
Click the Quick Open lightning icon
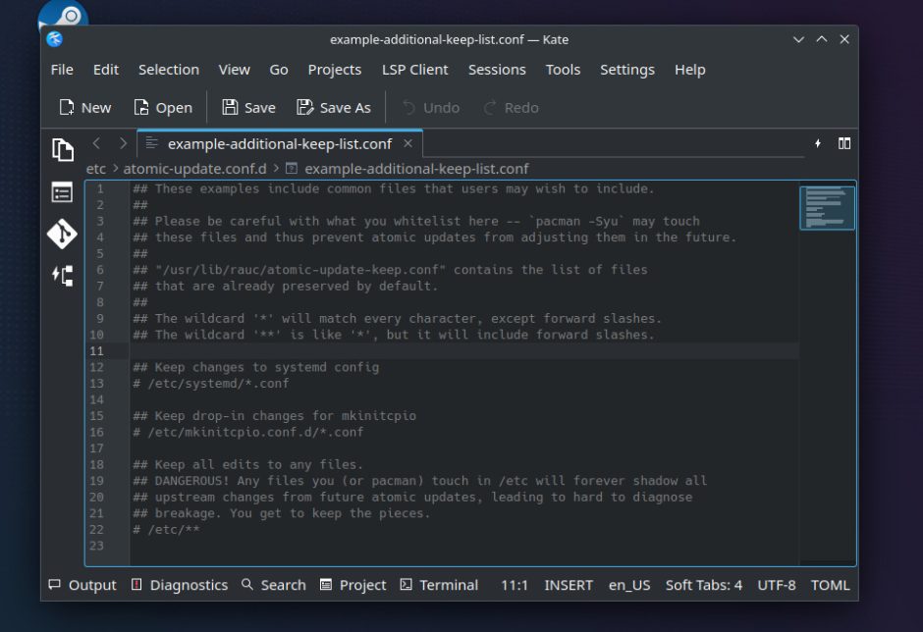(818, 143)
